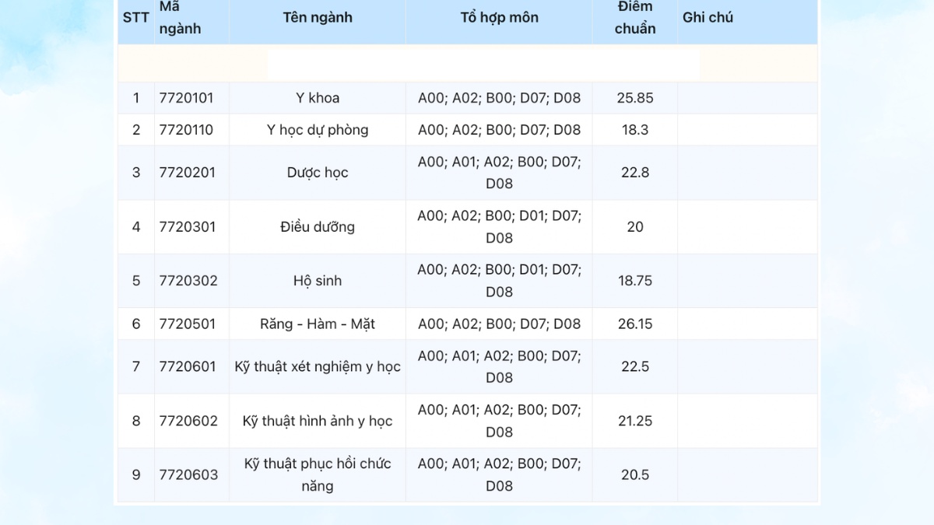
Task: Click the Điều dưỡng major name
Action: 318,227
